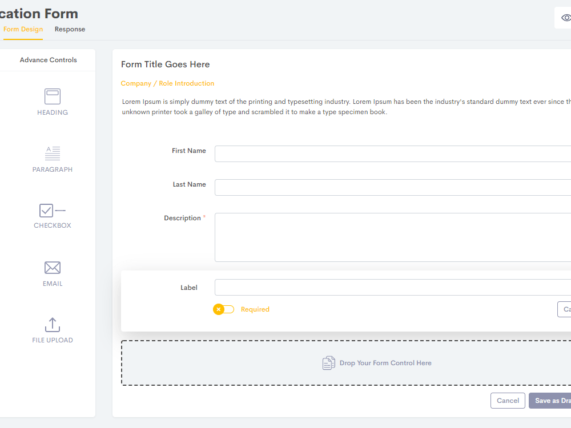Click the HEADING label text
The image size is (571, 428).
pyautogui.click(x=53, y=112)
